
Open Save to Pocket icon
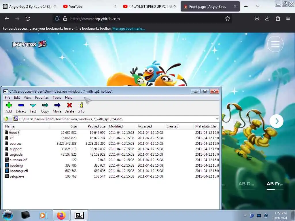tap(257, 19)
